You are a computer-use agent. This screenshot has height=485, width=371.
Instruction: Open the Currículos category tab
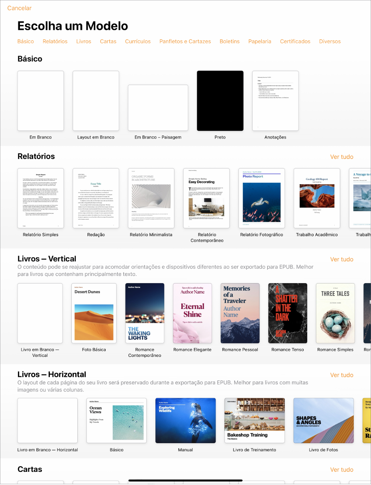(138, 41)
